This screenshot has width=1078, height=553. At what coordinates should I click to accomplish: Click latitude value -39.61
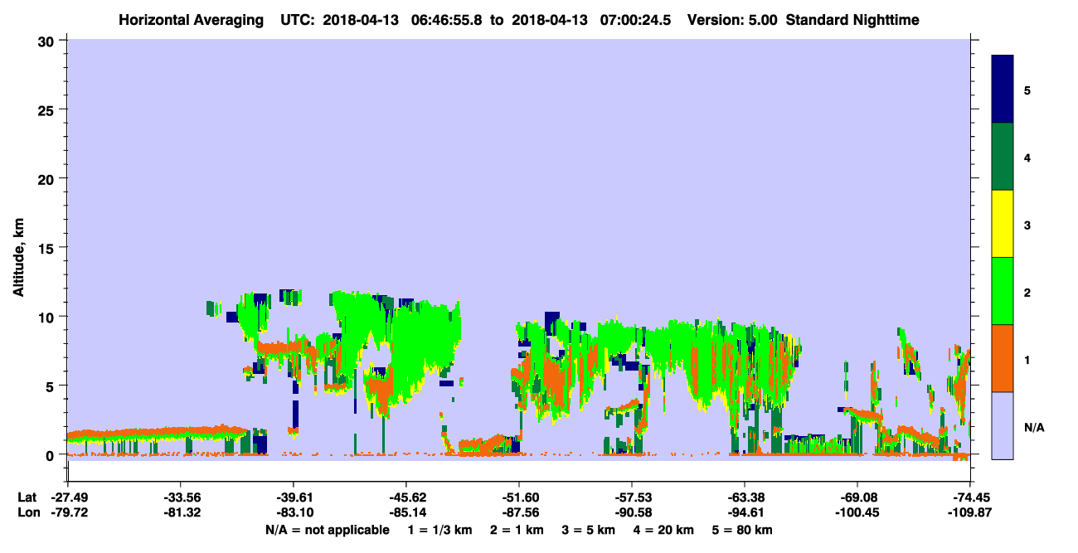pos(293,497)
